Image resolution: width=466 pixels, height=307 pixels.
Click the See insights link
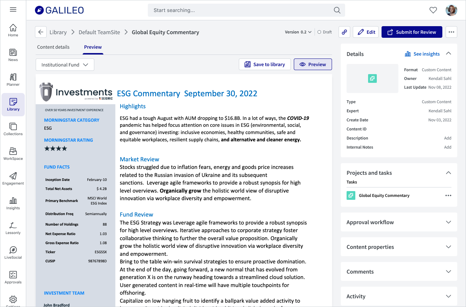422,54
